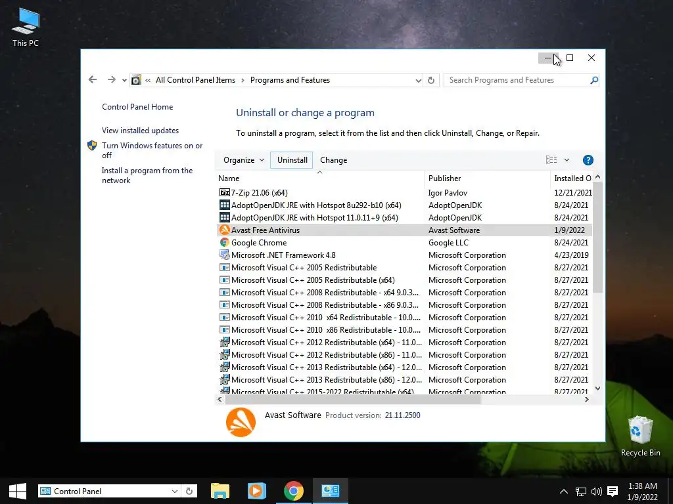Screen dimensions: 673x504
Task: Click the large Avast logo in details pane
Action: (x=241, y=422)
